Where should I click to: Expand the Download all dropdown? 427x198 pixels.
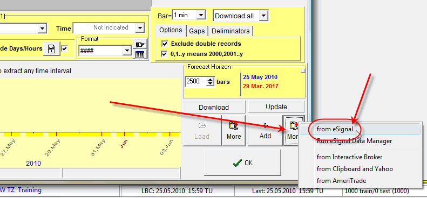pyautogui.click(x=263, y=16)
